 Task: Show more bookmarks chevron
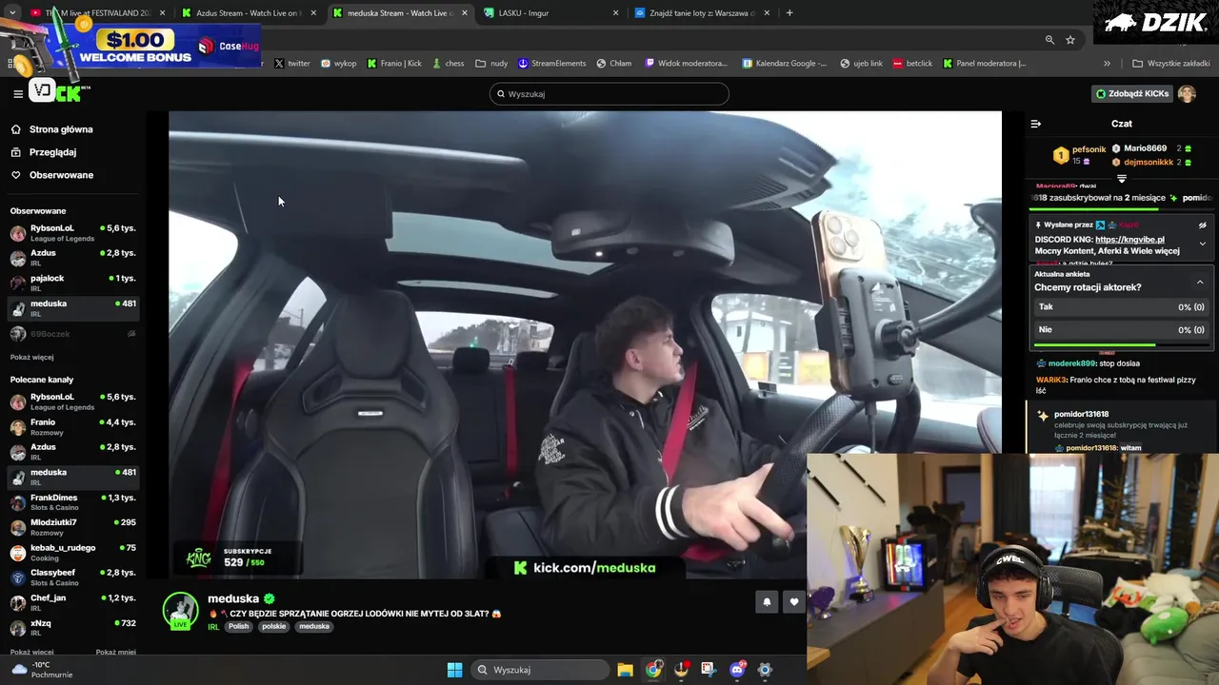1107,63
